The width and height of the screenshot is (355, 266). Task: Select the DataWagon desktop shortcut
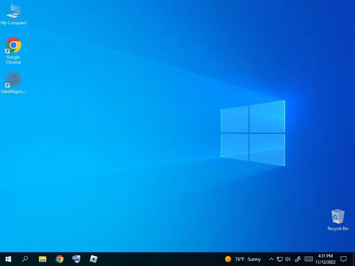[14, 82]
